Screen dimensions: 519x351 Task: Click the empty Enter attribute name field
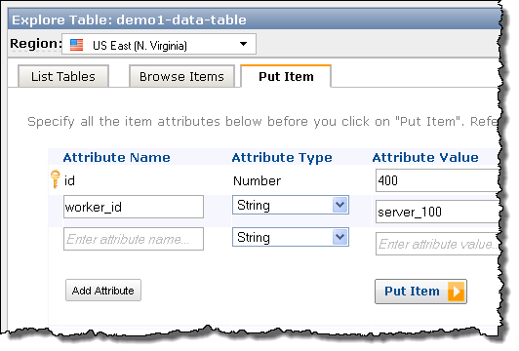[x=134, y=239]
